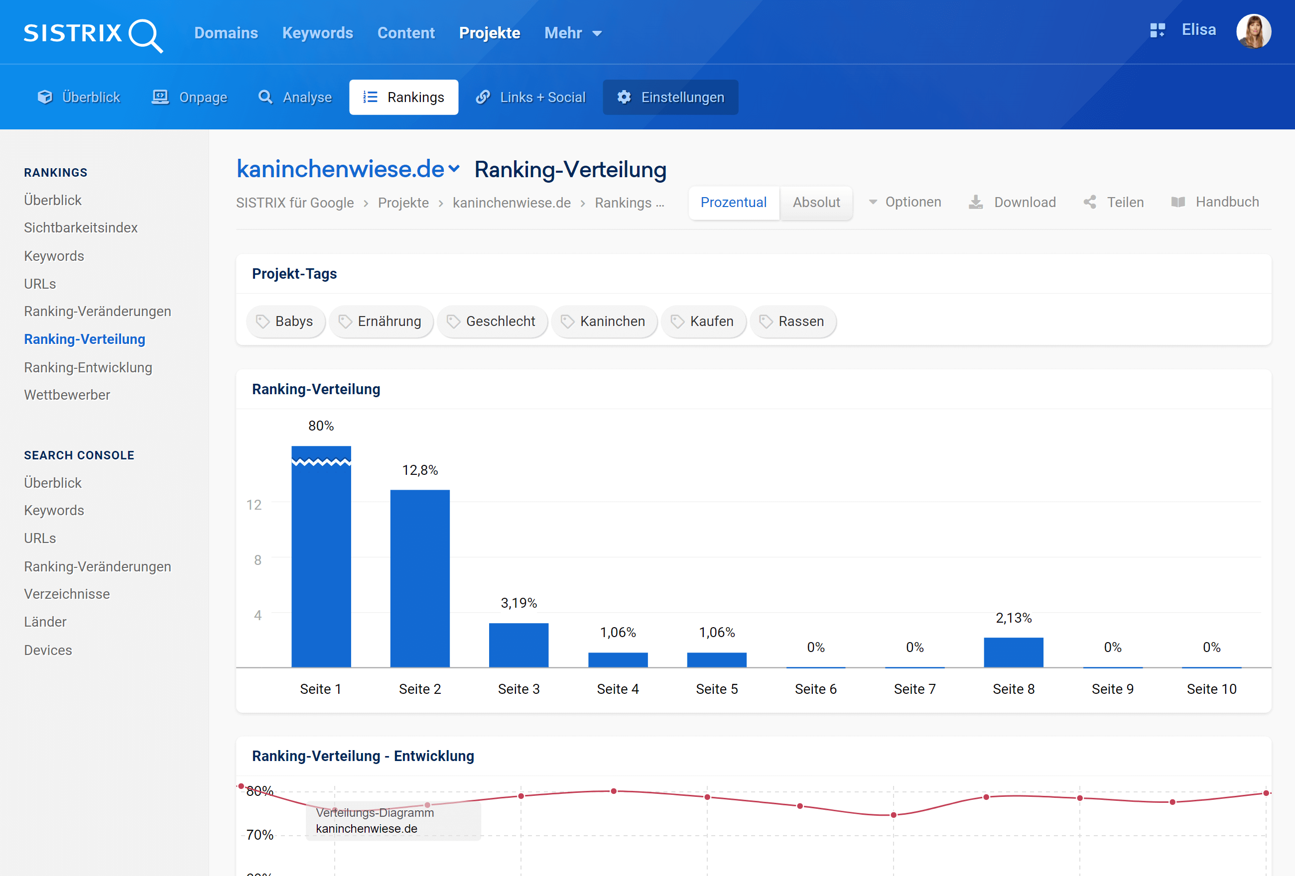
Task: Open Wettbewerber in sidebar
Action: (67, 395)
